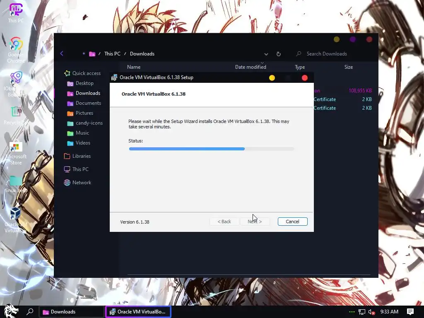Launch Microsoft Store desktop shortcut

[x=16, y=153]
